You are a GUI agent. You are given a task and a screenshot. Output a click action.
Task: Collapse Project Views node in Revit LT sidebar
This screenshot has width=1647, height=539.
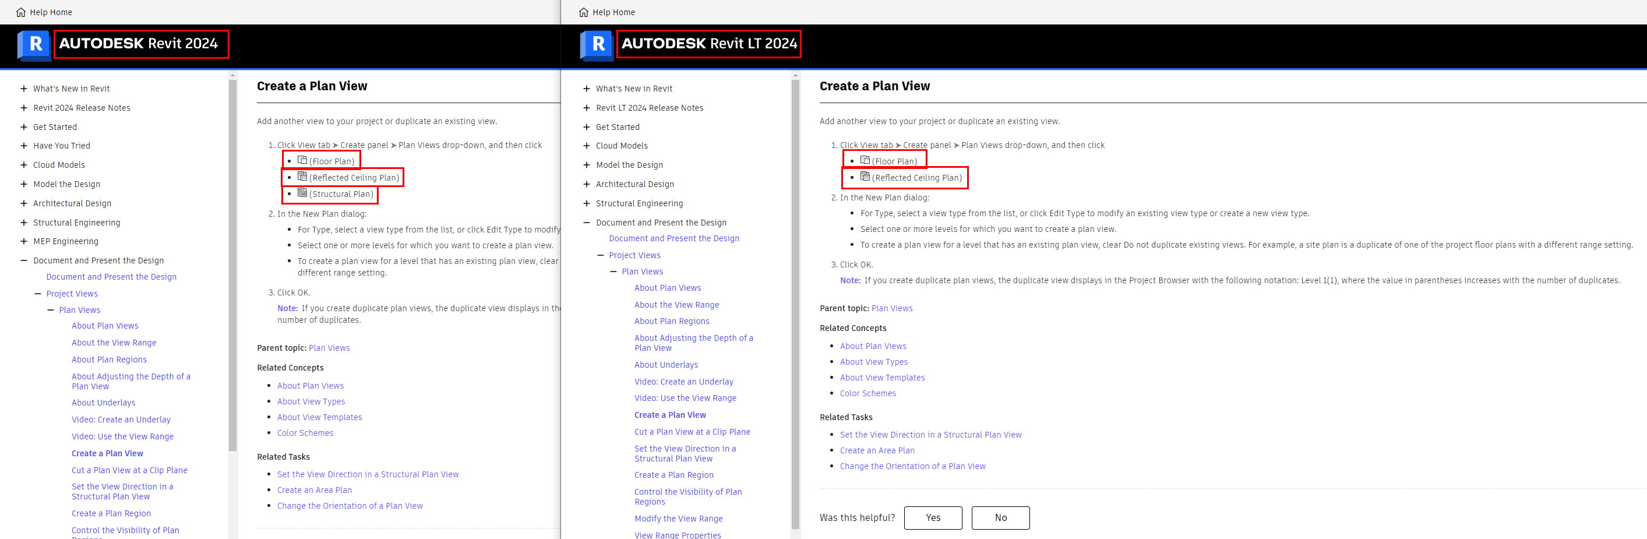click(599, 255)
